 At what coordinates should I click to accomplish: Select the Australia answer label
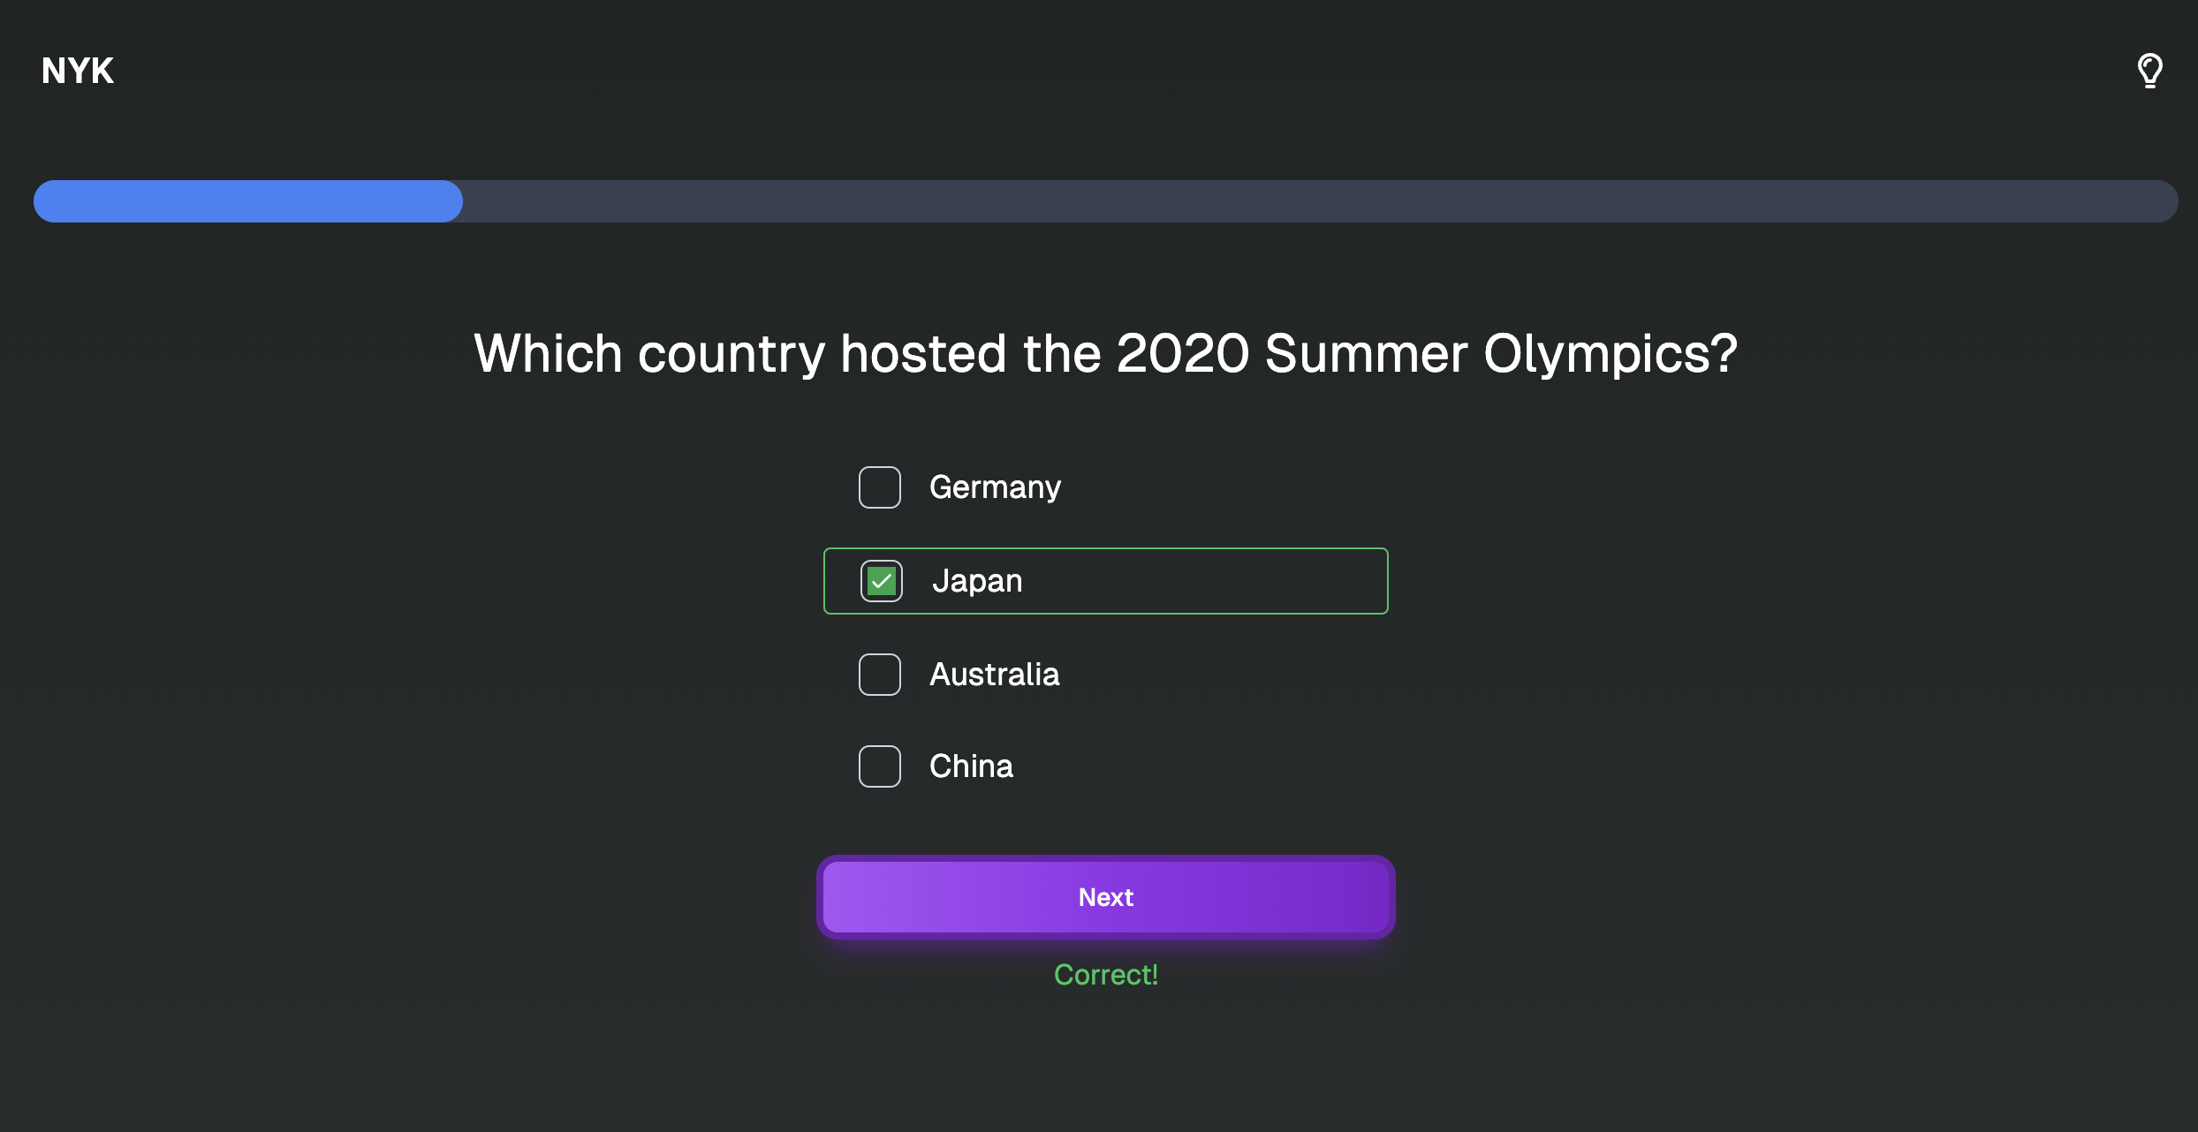[995, 675]
